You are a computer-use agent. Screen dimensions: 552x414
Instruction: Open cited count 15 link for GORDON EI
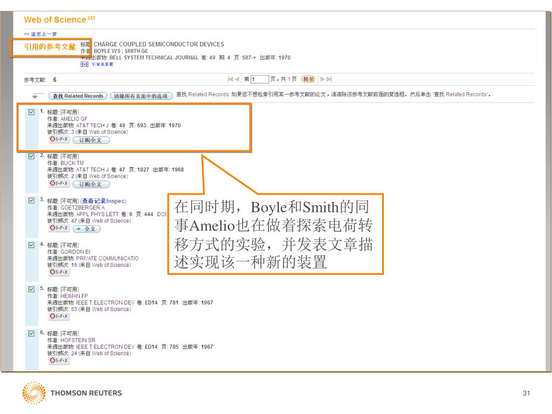[x=74, y=265]
